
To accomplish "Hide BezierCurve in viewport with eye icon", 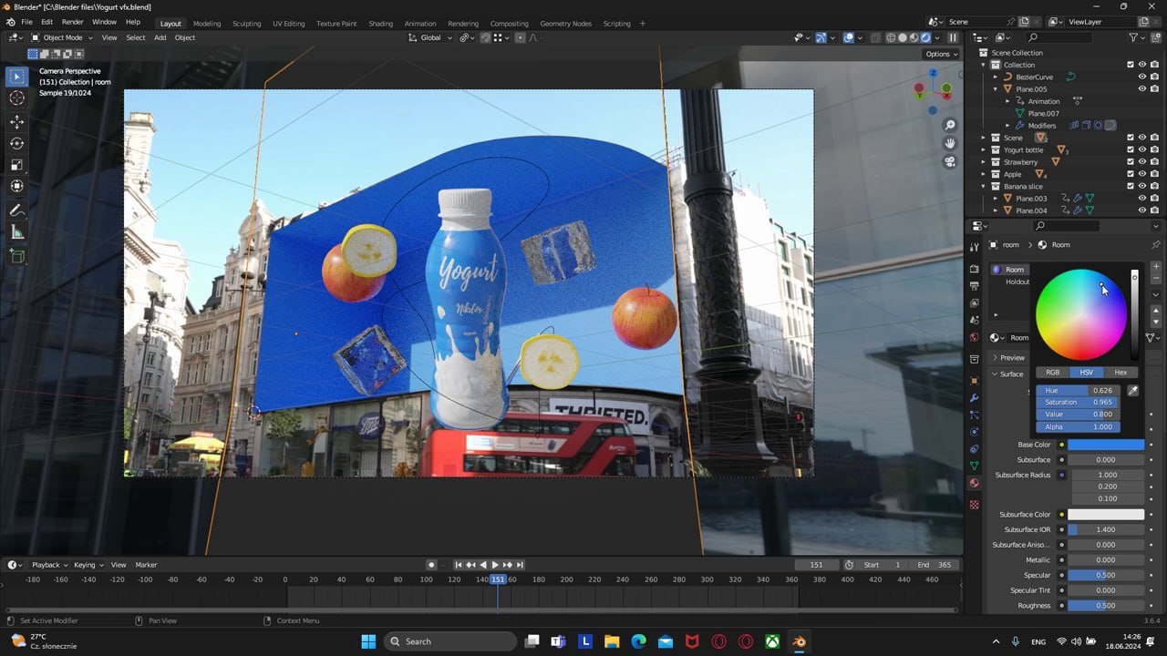I will pyautogui.click(x=1142, y=77).
